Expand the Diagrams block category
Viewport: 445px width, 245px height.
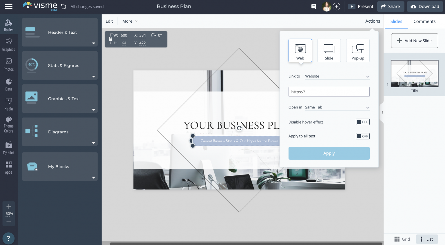coord(60,132)
